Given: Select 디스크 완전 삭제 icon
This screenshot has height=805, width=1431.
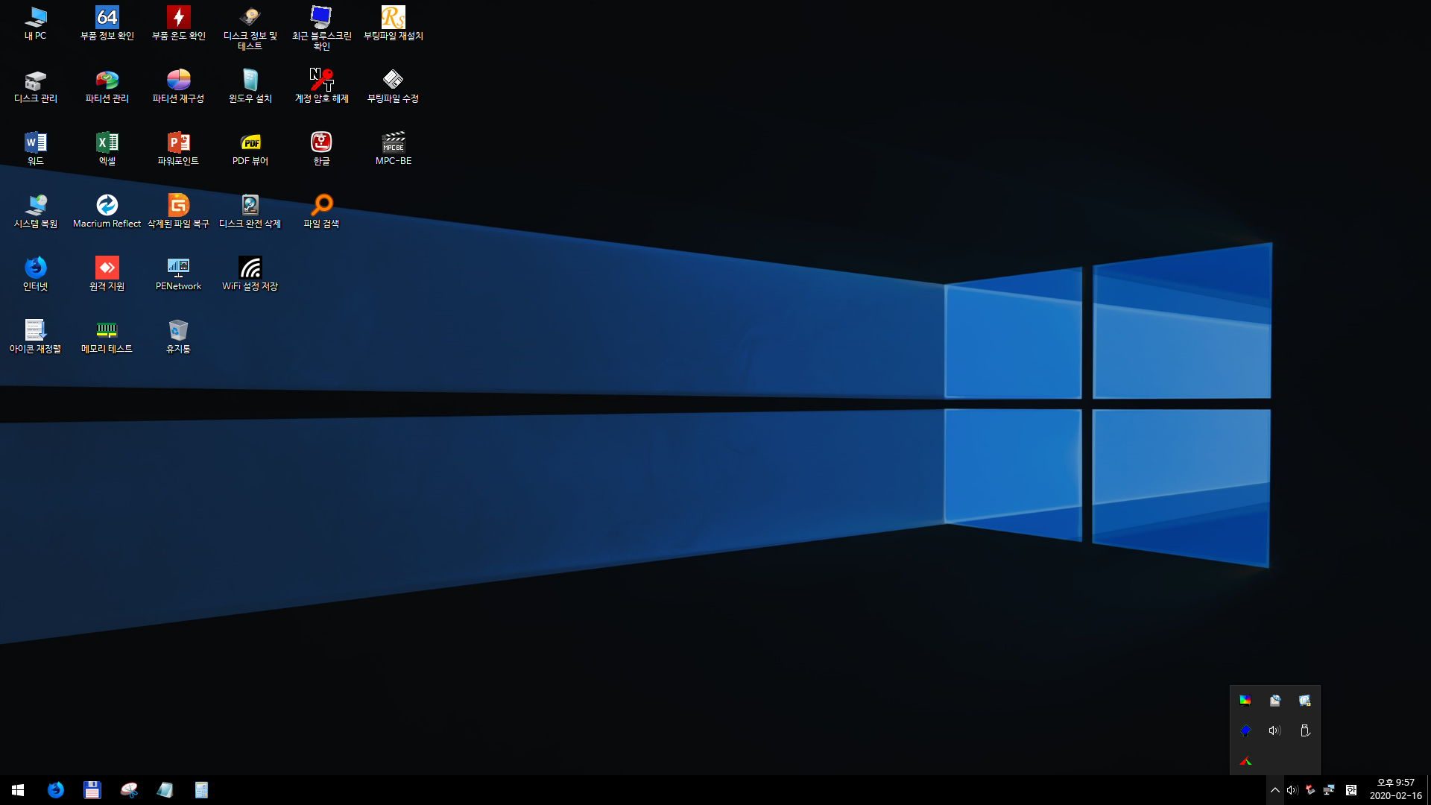Looking at the screenshot, I should (250, 211).
